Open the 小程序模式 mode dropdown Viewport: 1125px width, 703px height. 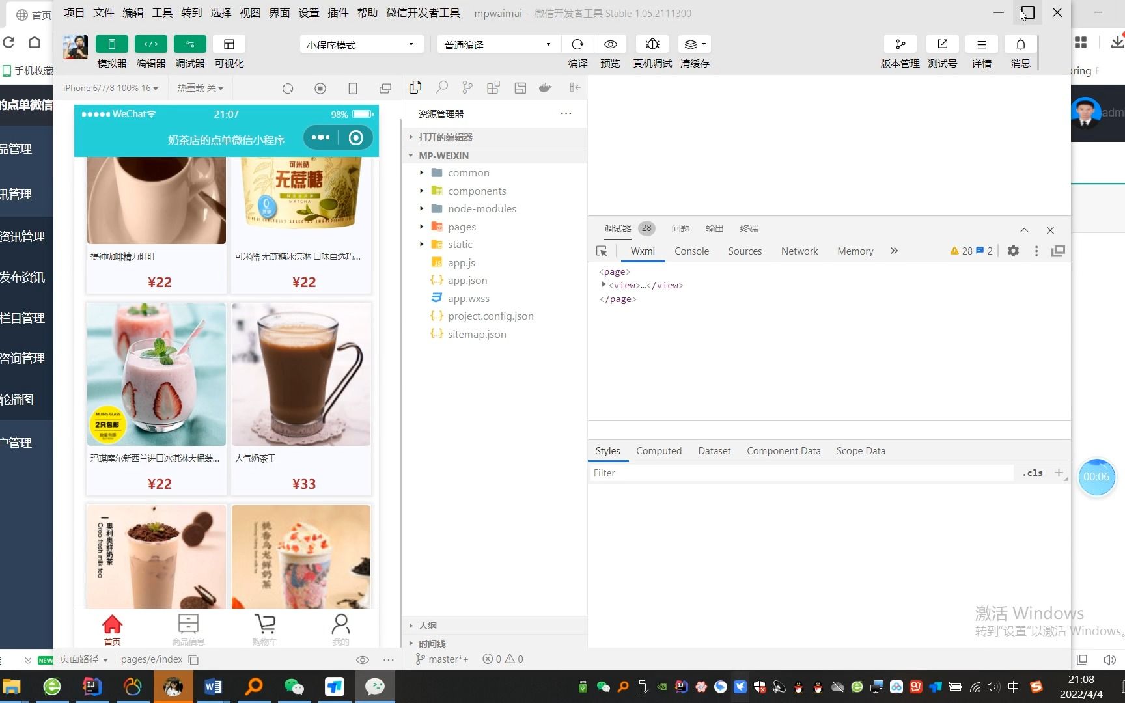(361, 44)
